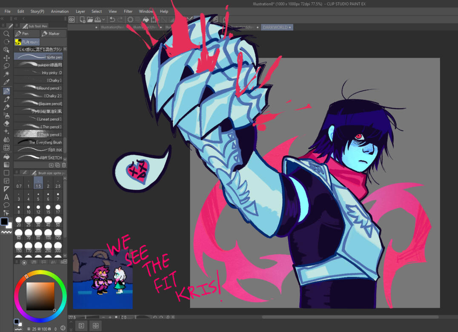Choose the FLAt round brush group
Viewport: 458px width, 332px height.
click(27, 42)
